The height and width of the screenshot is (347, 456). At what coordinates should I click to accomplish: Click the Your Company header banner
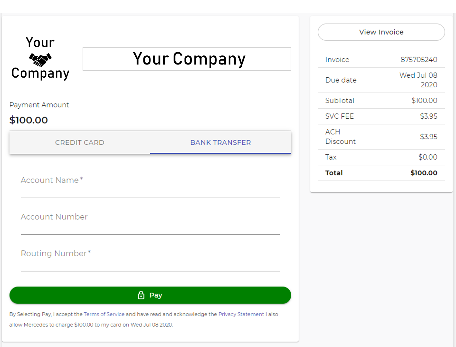[x=187, y=59]
